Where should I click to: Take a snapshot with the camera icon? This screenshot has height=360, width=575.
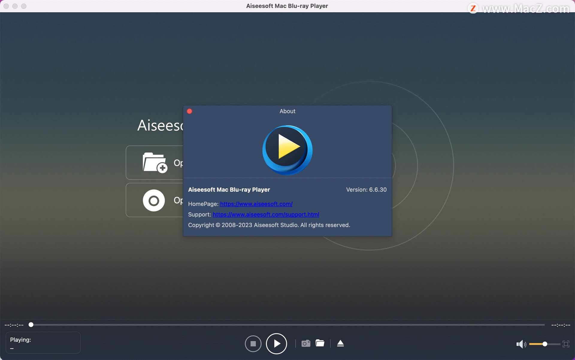[x=306, y=343]
